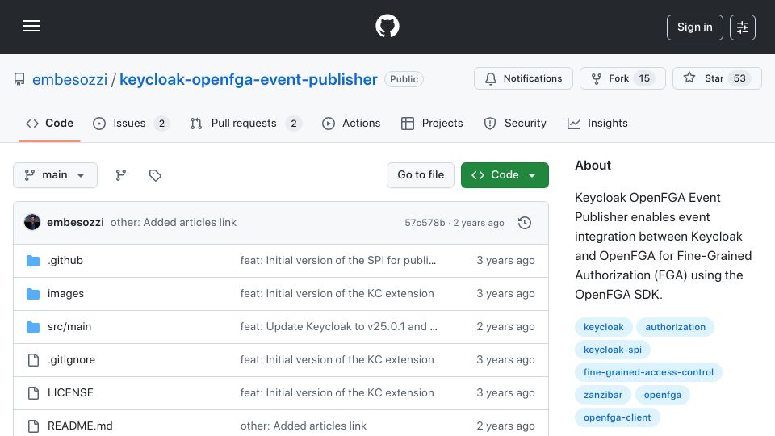
Task: Open the .github folder
Action: tap(65, 261)
